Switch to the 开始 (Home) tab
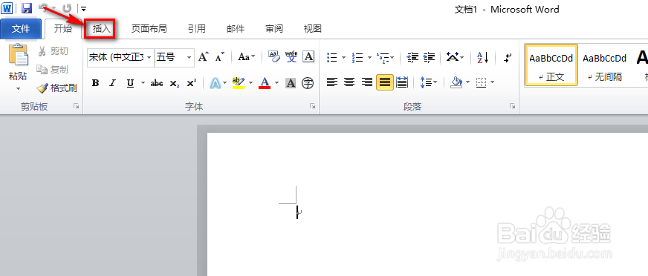The width and height of the screenshot is (648, 276). pos(63,28)
